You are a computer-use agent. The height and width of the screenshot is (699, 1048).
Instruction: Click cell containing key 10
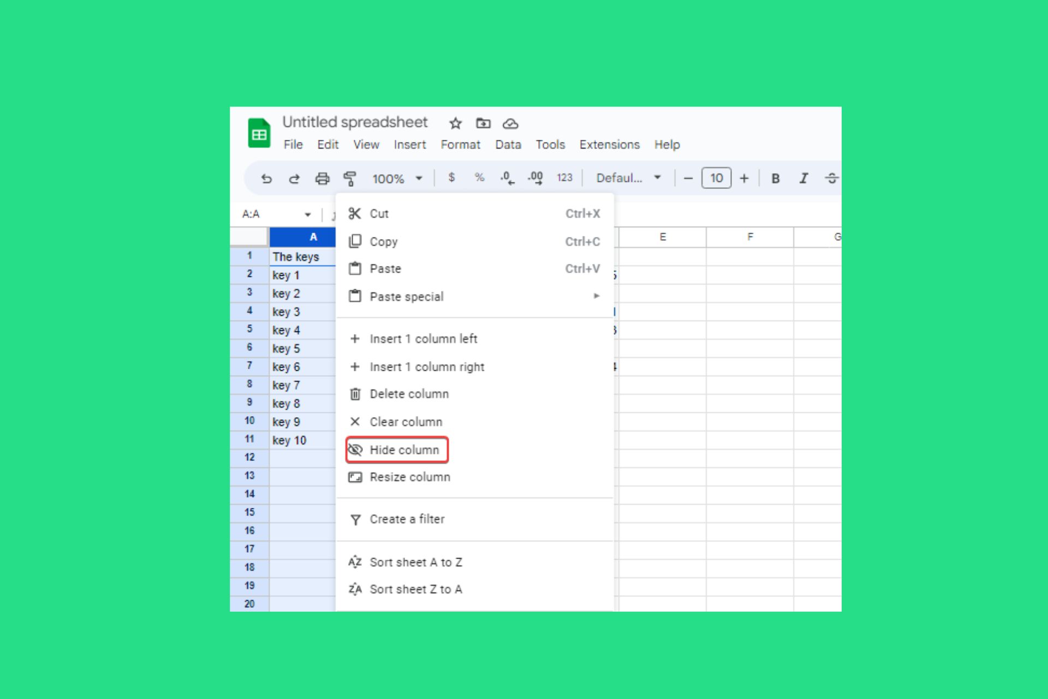(303, 440)
